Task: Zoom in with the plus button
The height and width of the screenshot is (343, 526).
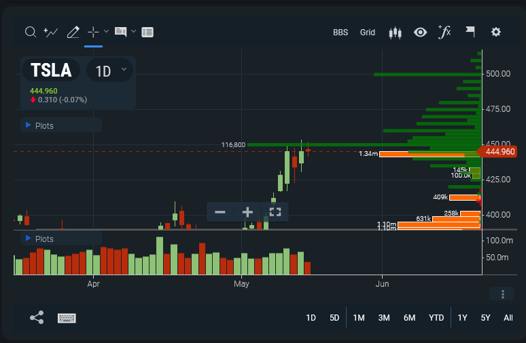Action: [x=247, y=211]
